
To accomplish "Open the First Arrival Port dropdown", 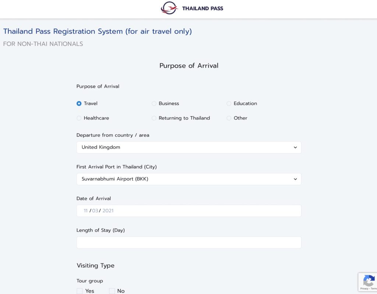I will pyautogui.click(x=188, y=179).
